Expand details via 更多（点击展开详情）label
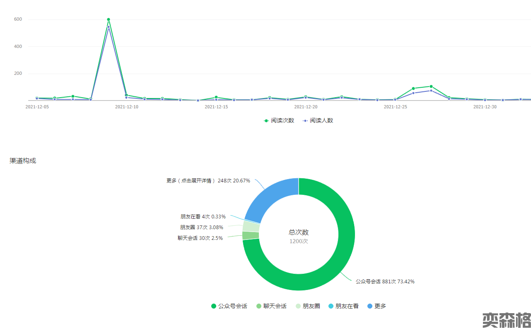The height and width of the screenshot is (328, 531). (191, 181)
